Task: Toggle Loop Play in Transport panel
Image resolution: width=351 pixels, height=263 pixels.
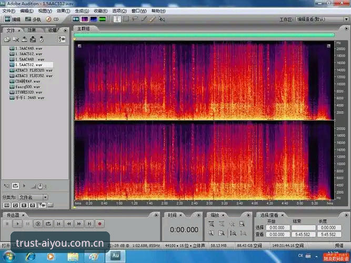Action: coord(48,224)
